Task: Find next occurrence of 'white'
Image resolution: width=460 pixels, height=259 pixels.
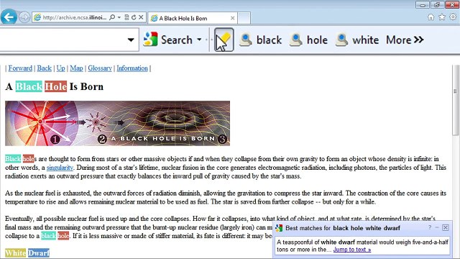Action: pos(357,40)
